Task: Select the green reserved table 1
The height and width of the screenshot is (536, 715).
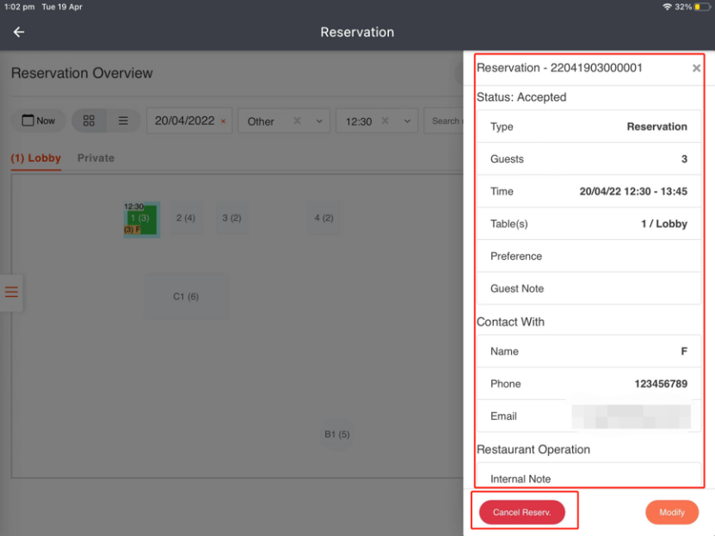Action: (141, 219)
